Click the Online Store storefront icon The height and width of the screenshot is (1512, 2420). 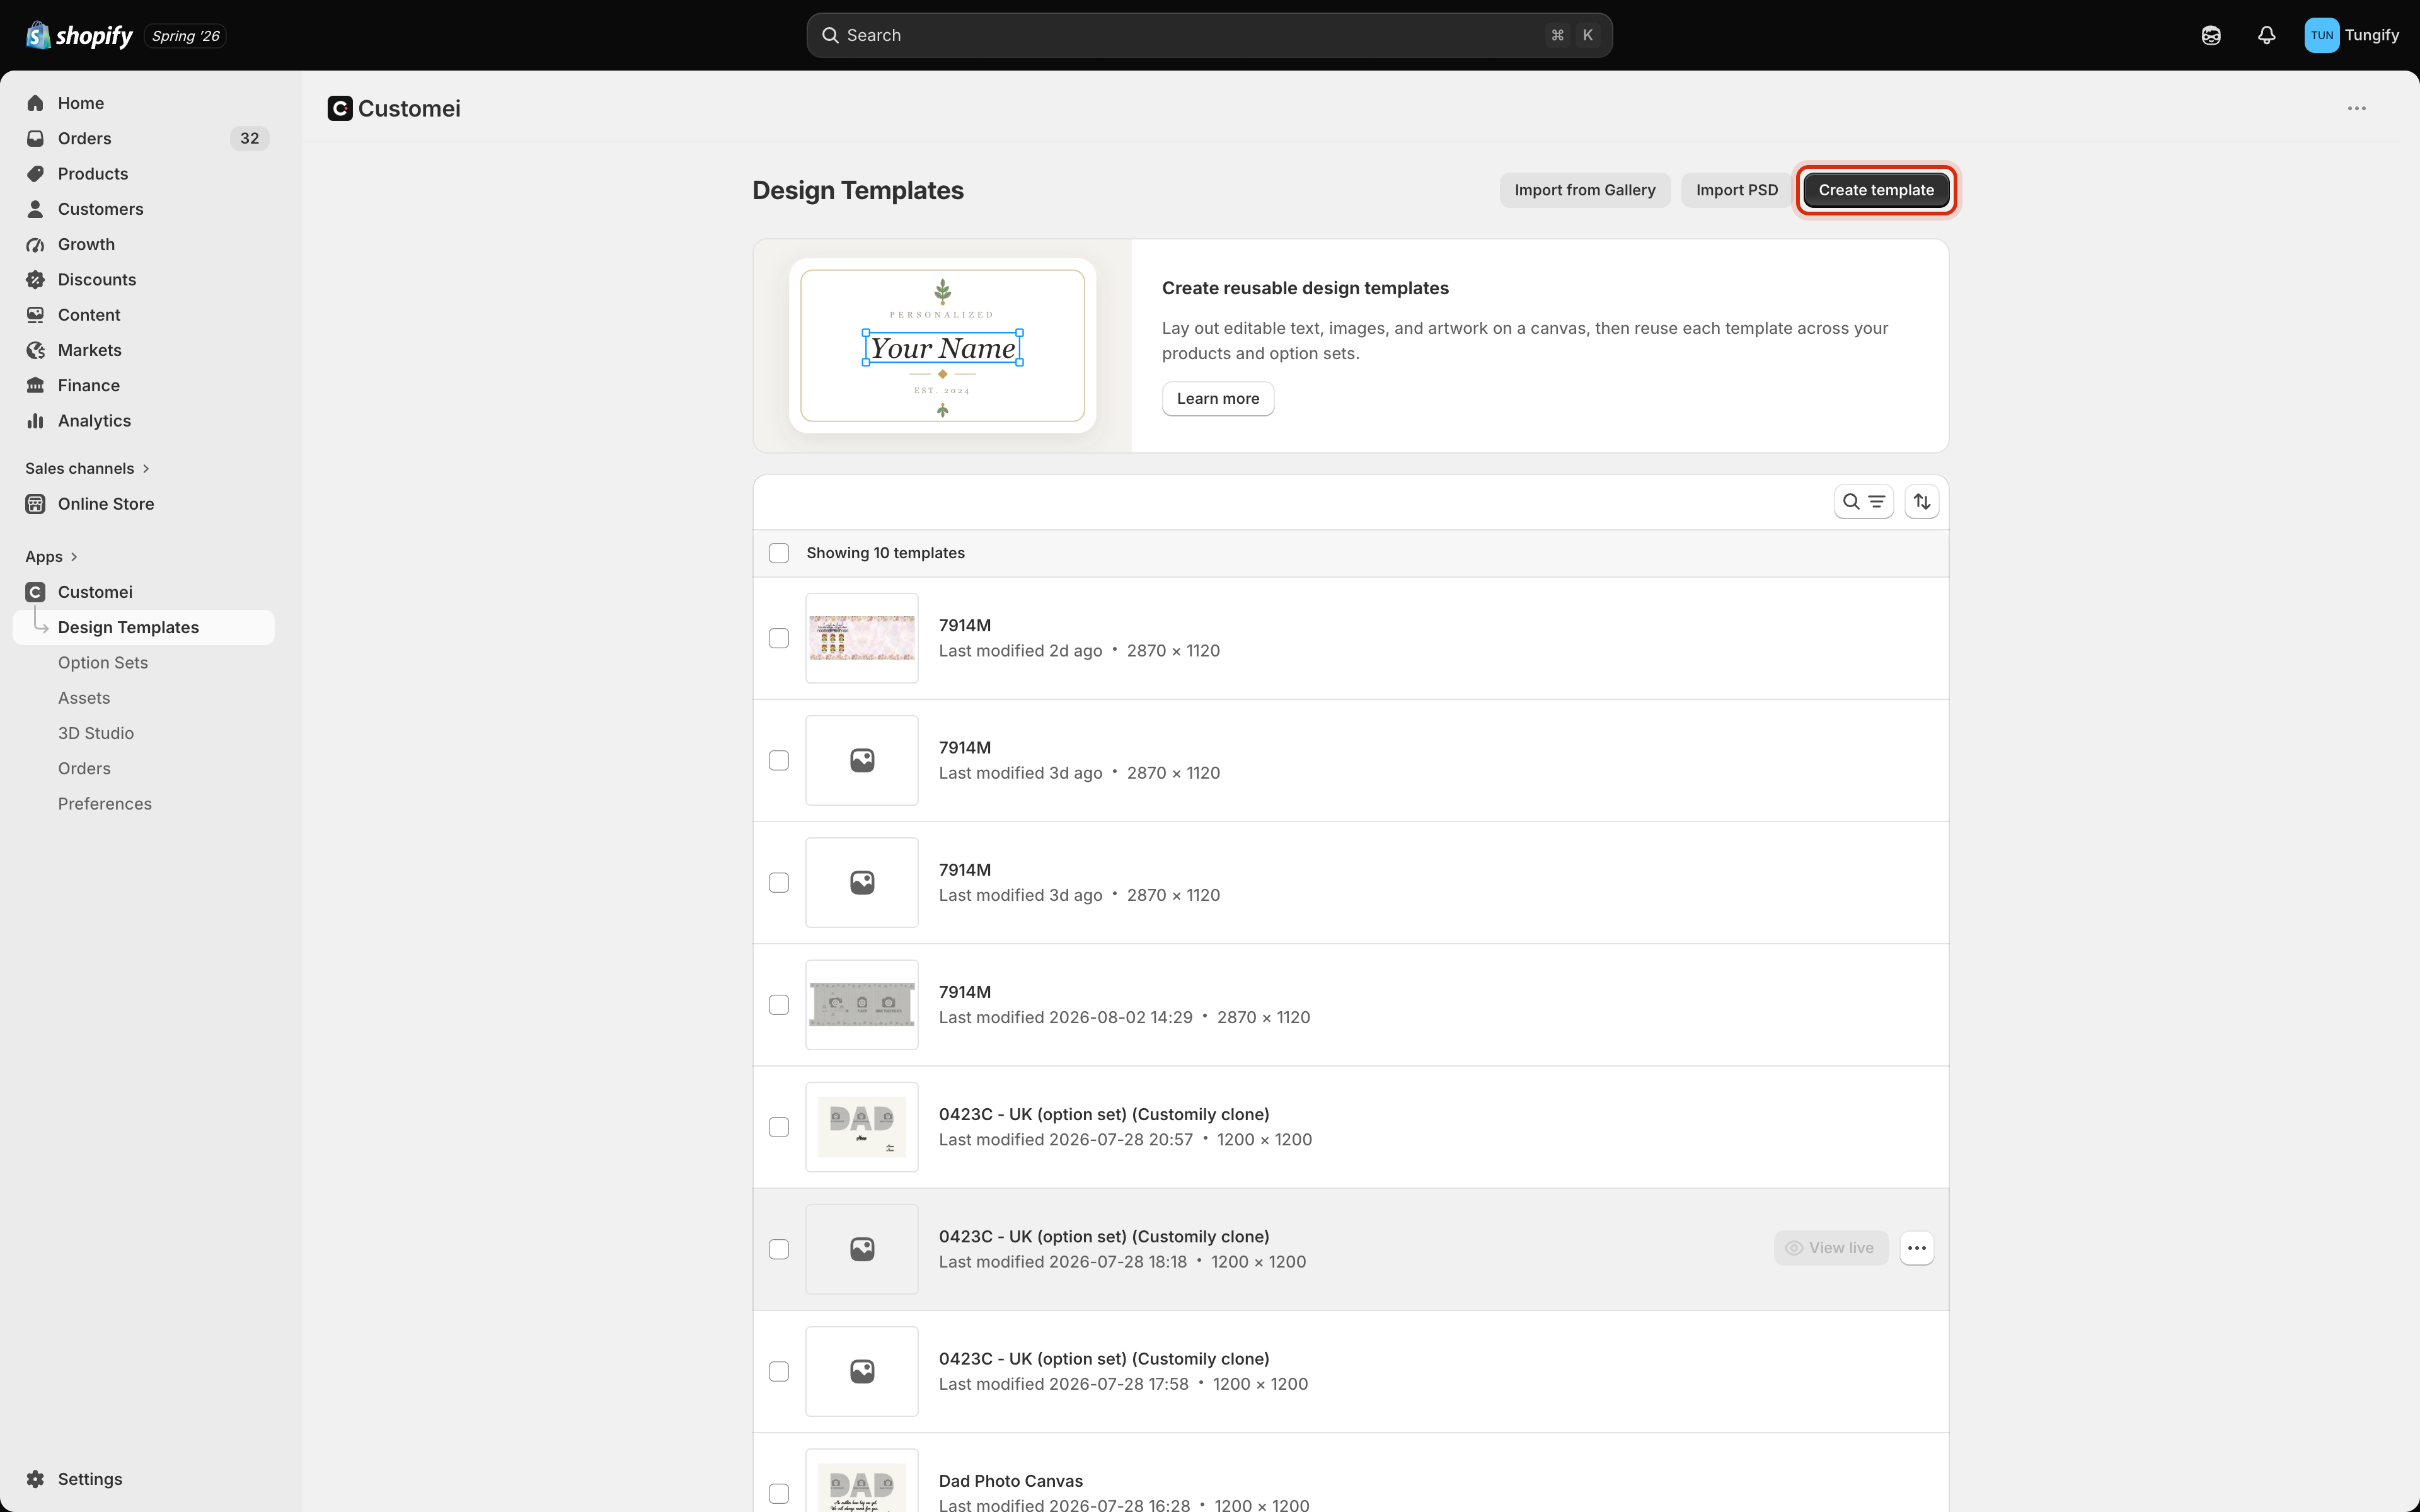[x=36, y=504]
